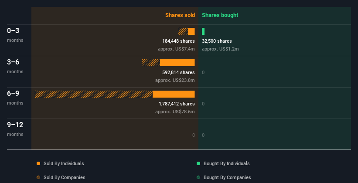The image size is (358, 183).
Task: Click the hatched company-sold bar for 3–6 months
Action: (x=151, y=63)
